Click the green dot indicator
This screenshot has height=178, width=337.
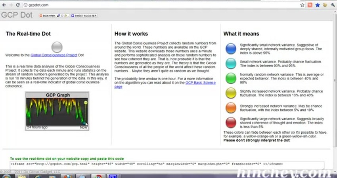(231, 78)
